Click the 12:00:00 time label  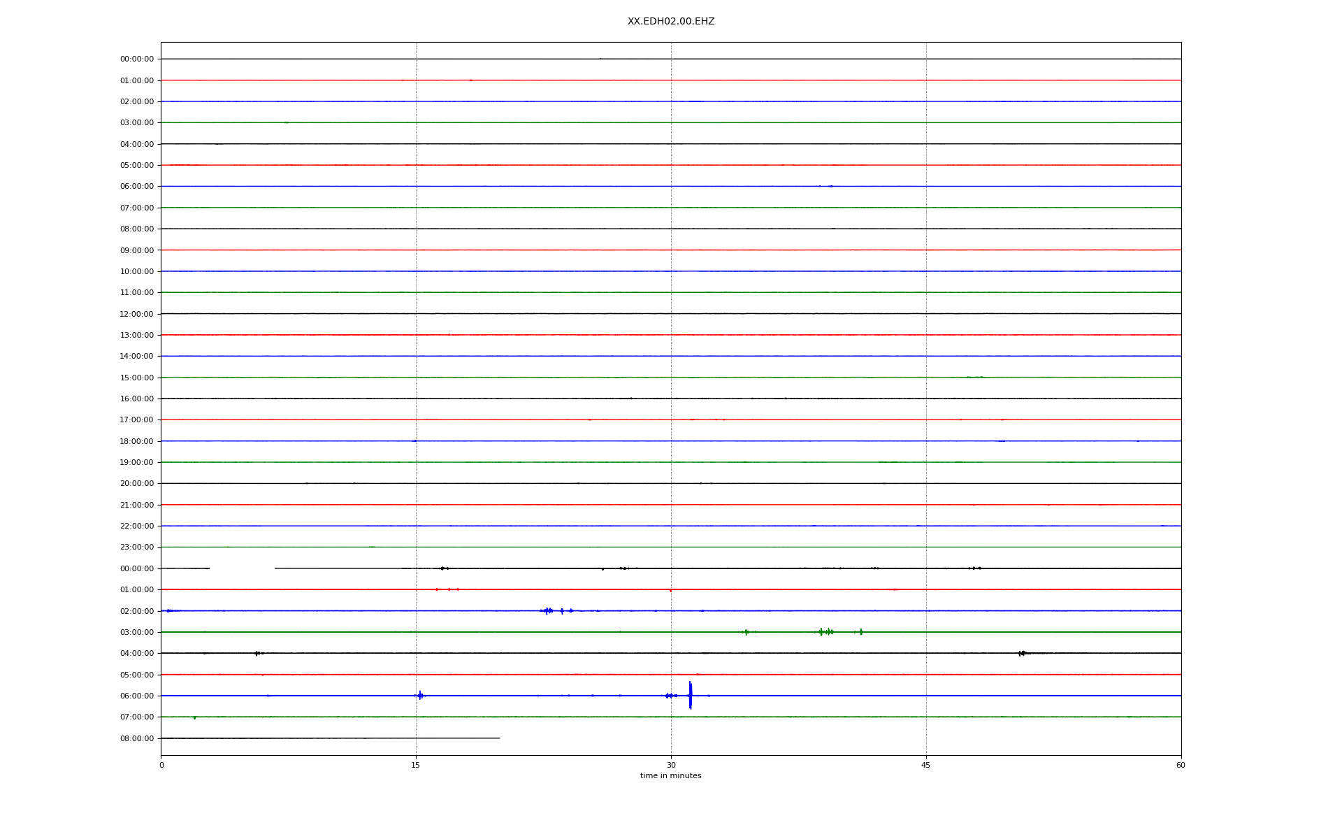(137, 314)
